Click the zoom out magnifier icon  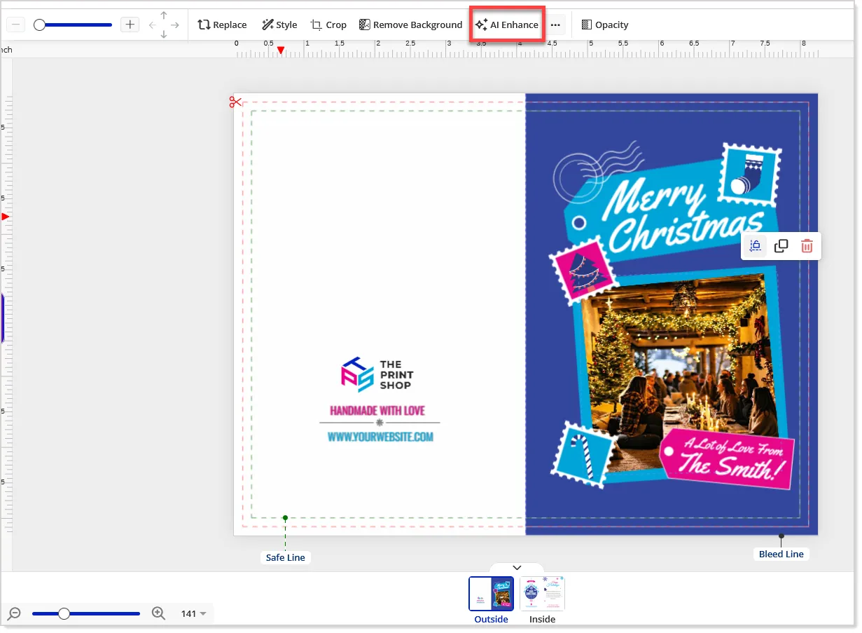[14, 613]
